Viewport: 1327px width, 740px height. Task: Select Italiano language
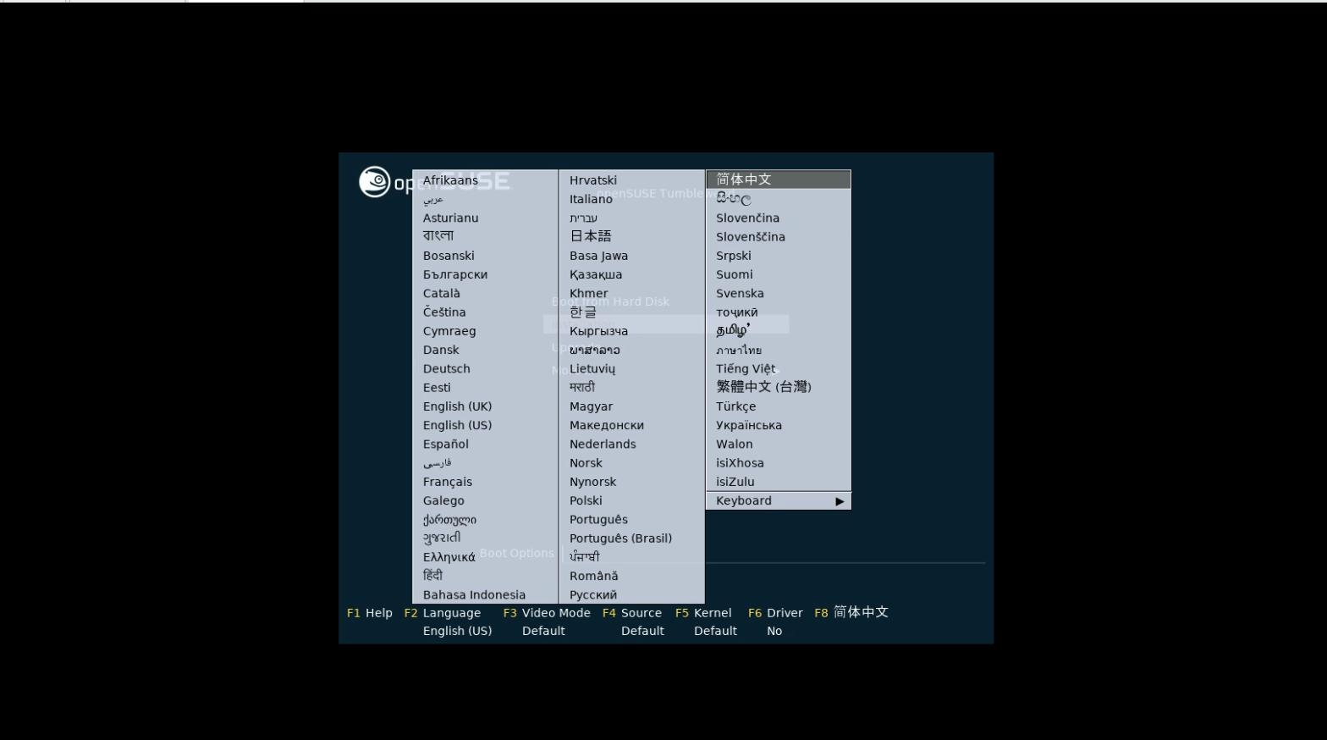coord(591,199)
